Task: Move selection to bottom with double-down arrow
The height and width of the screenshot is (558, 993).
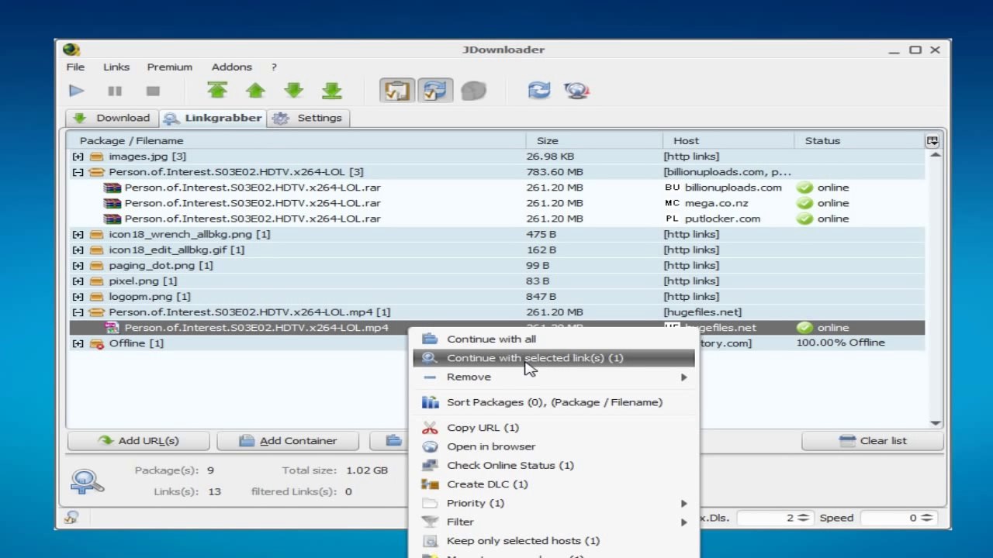Action: [x=332, y=91]
